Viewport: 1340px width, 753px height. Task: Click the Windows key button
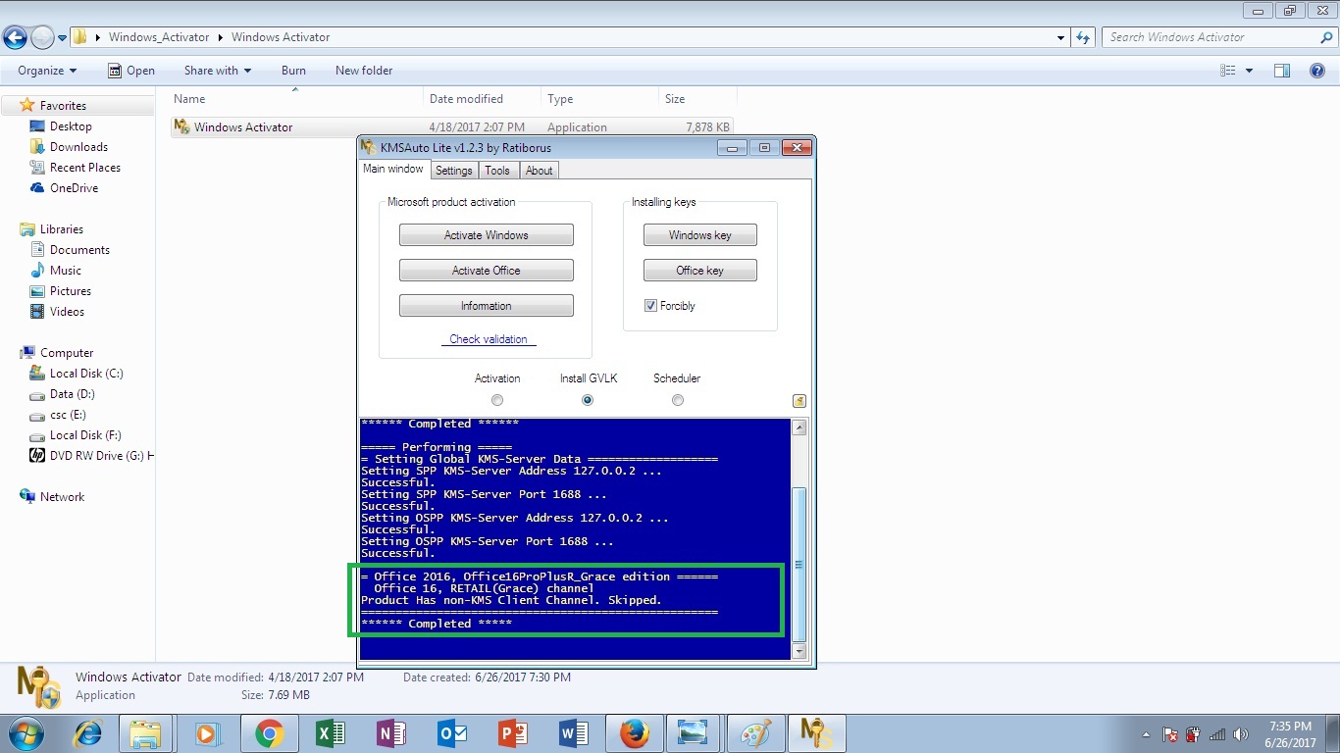(x=699, y=235)
